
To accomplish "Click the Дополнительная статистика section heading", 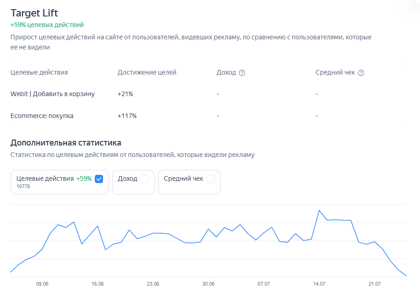I will [x=65, y=143].
